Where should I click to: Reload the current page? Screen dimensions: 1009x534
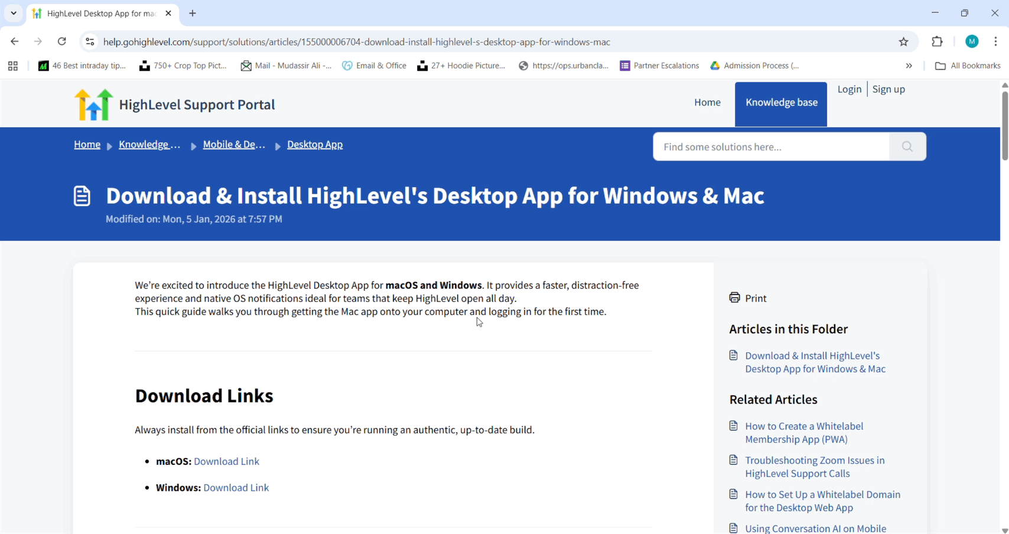point(62,41)
